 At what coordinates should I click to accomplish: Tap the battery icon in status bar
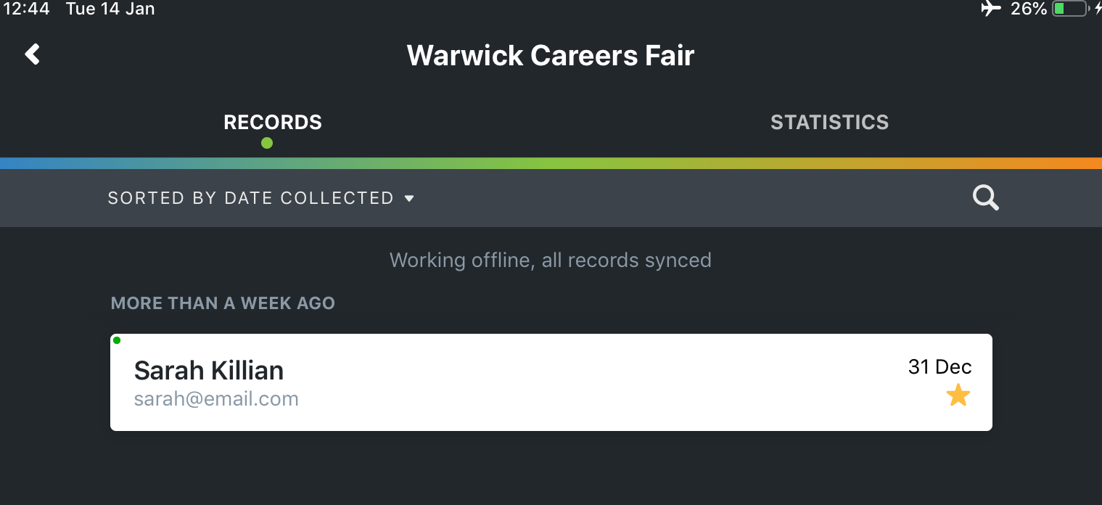pyautogui.click(x=1069, y=9)
